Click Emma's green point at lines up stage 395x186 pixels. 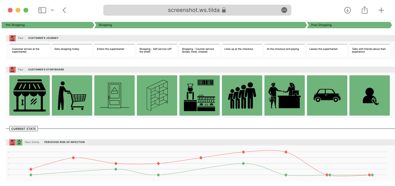(x=243, y=164)
